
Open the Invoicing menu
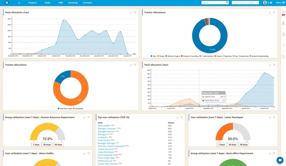click(x=73, y=3)
